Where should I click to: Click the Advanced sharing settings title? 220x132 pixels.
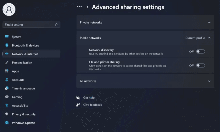click(x=128, y=7)
